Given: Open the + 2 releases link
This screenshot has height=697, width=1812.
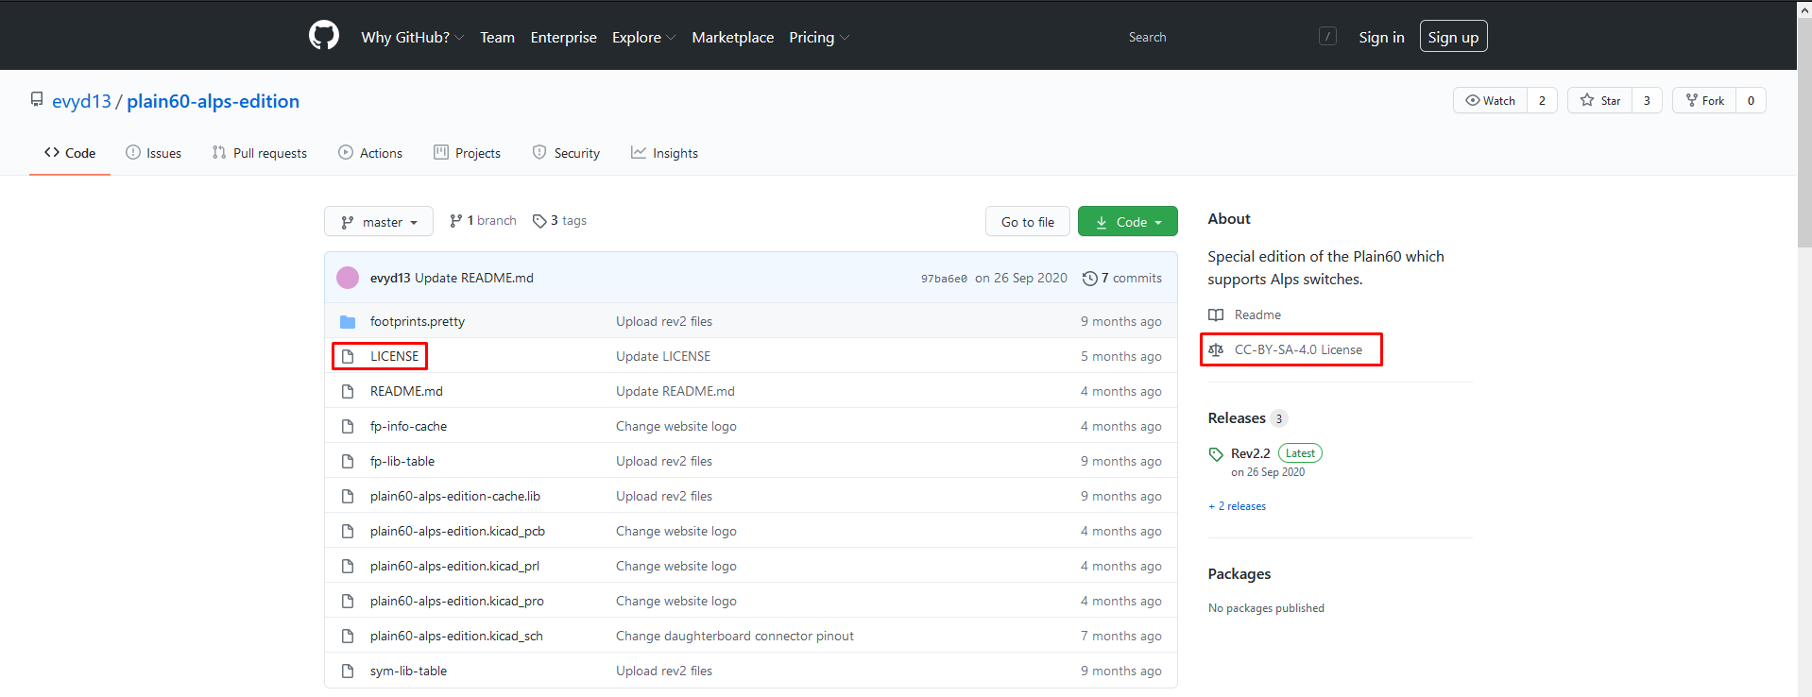Looking at the screenshot, I should 1237,506.
